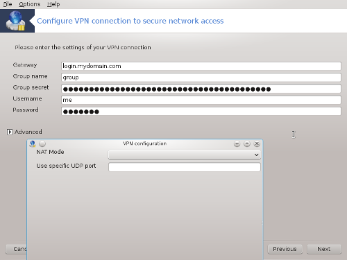Focus the Gateway field containing login.mydomain.com
Image resolution: width=347 pixels, height=260 pixels.
pyautogui.click(x=201, y=66)
